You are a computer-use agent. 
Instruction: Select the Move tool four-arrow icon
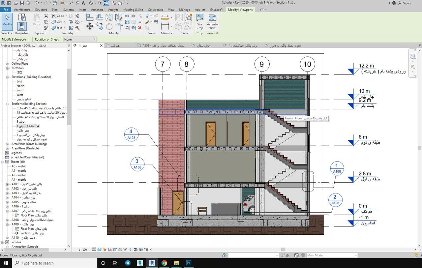pos(90,26)
